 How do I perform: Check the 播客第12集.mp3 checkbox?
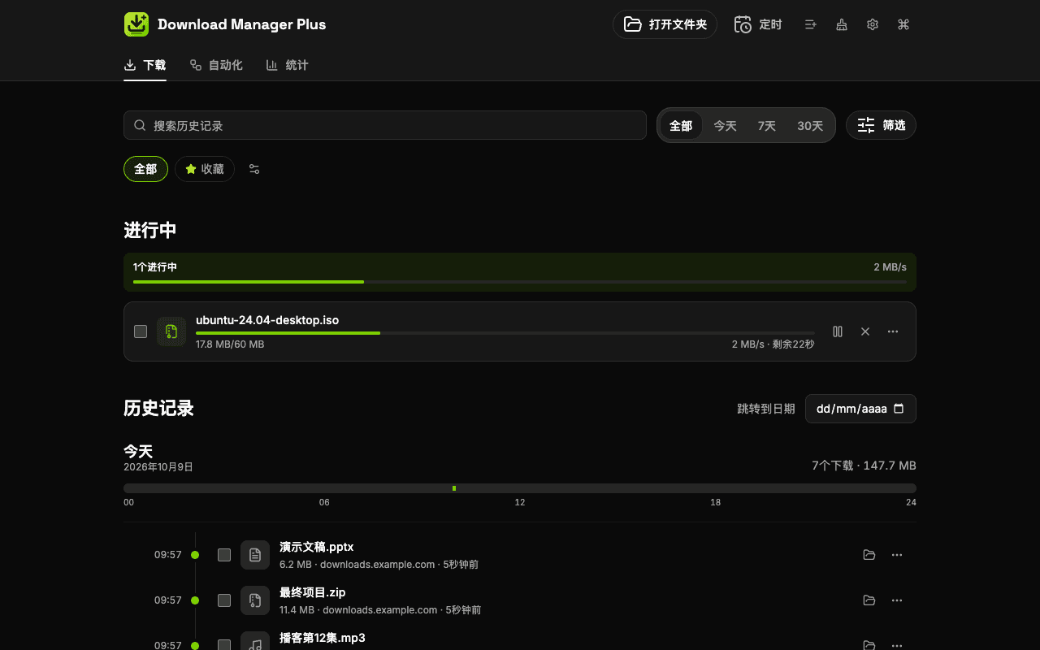pos(224,646)
